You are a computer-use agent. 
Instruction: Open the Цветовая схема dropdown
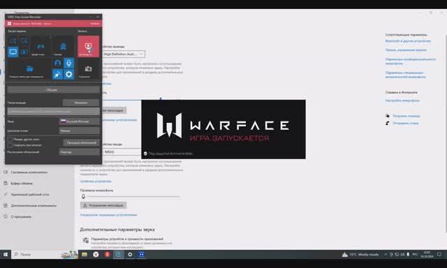click(80, 131)
